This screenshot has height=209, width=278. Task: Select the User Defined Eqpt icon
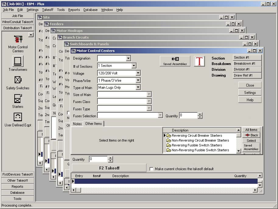pos(18,117)
